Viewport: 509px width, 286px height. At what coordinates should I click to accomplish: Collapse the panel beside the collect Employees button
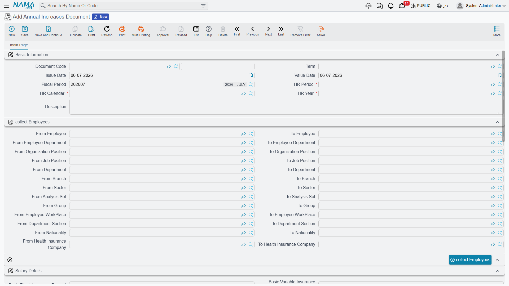pyautogui.click(x=498, y=260)
